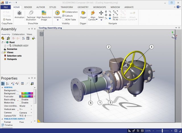
Task: Click the Background color gradient swatch
Action: [x=27, y=93]
